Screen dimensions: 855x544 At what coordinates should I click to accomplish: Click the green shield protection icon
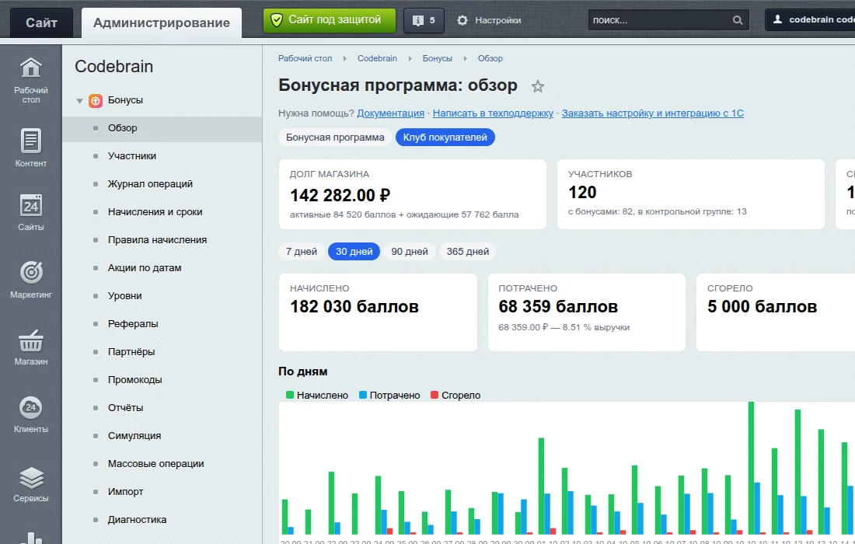pyautogui.click(x=277, y=20)
